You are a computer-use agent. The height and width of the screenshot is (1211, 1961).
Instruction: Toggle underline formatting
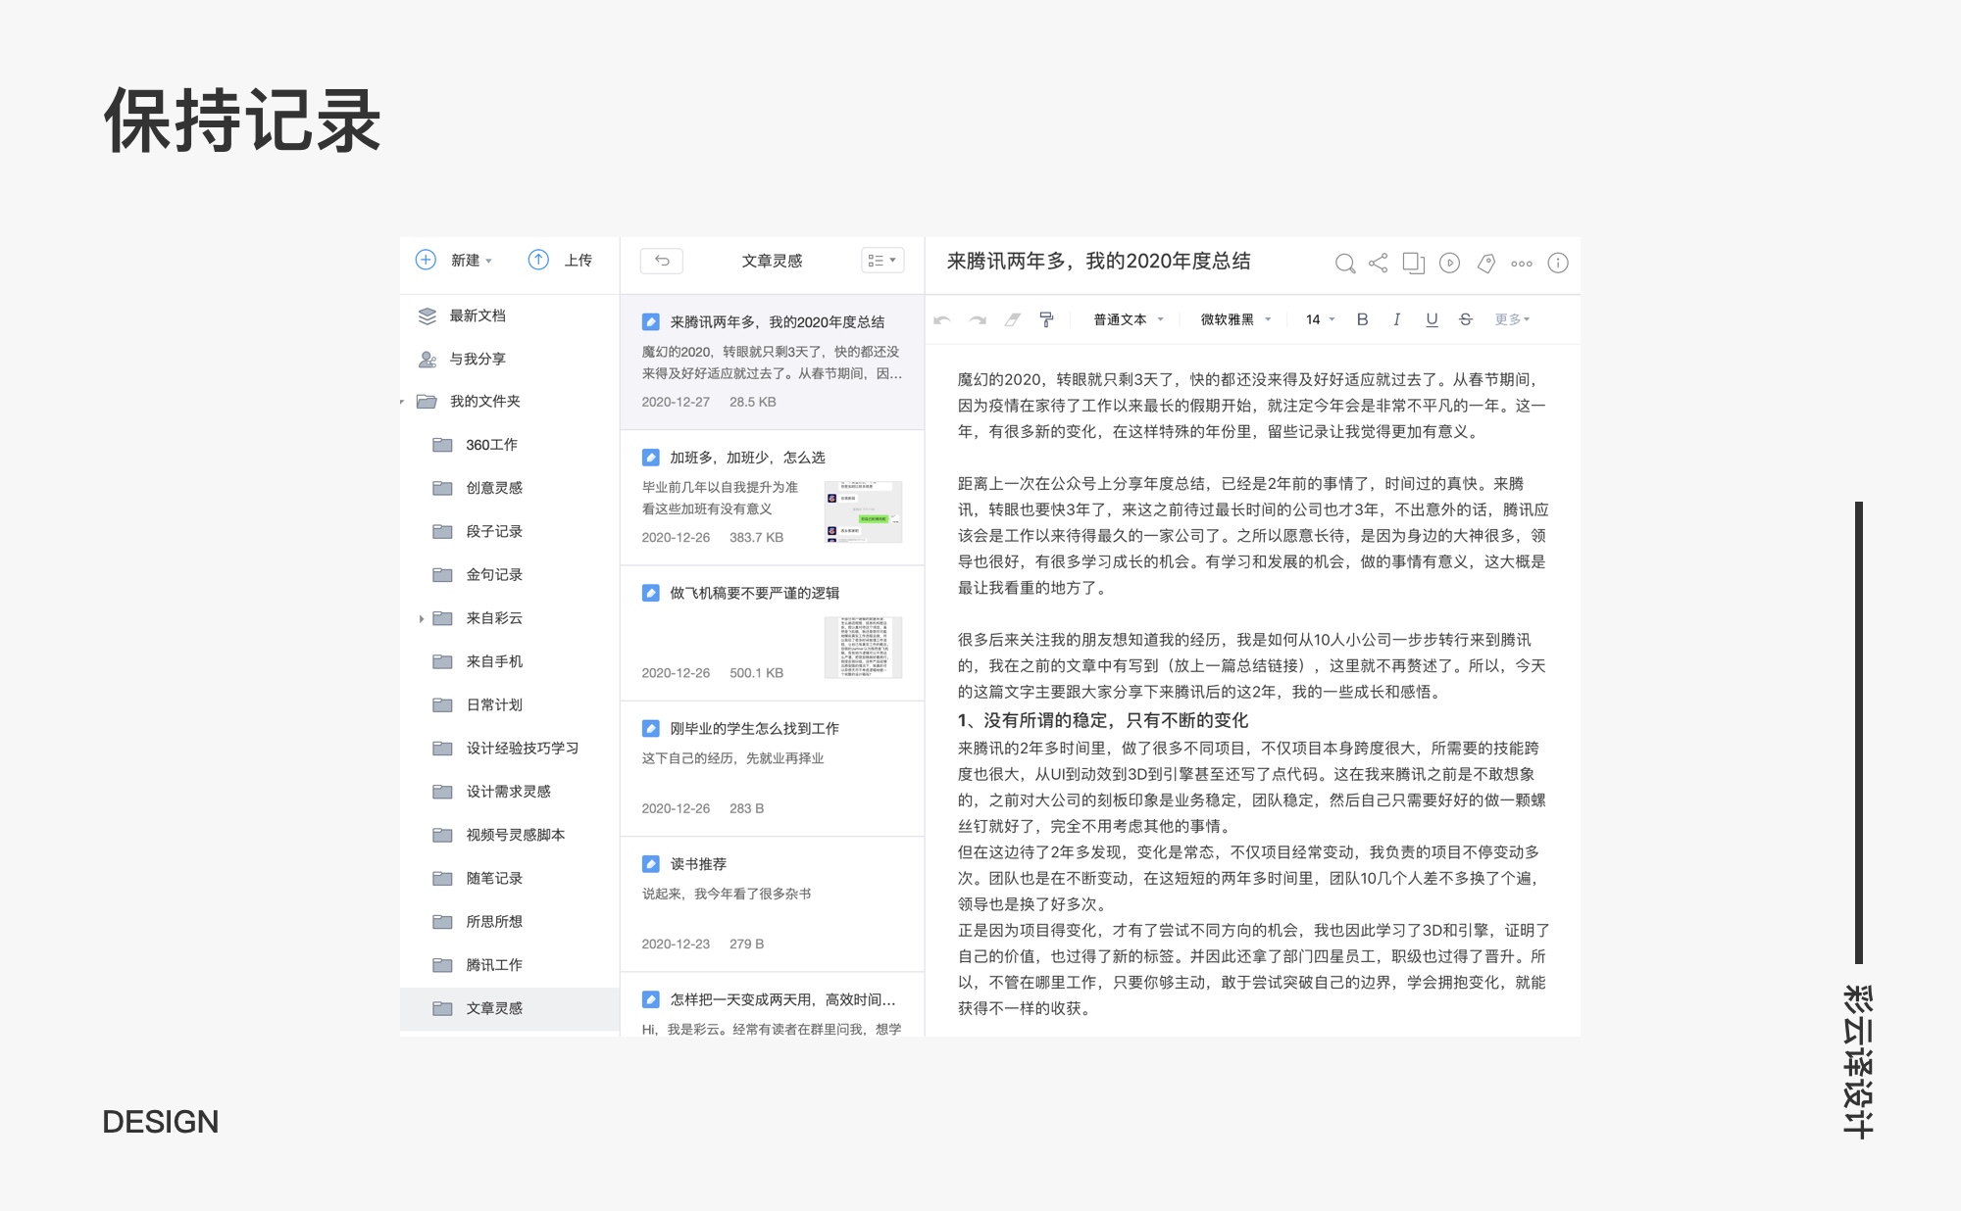tap(1432, 319)
